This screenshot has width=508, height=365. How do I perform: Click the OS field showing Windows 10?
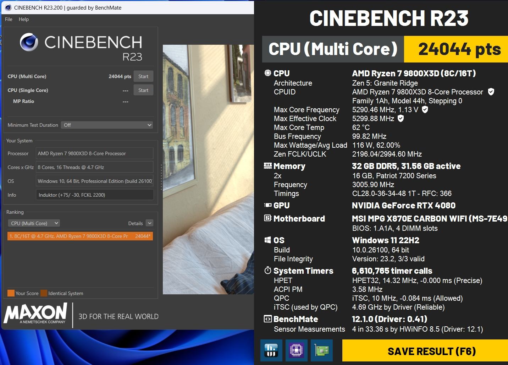[95, 181]
